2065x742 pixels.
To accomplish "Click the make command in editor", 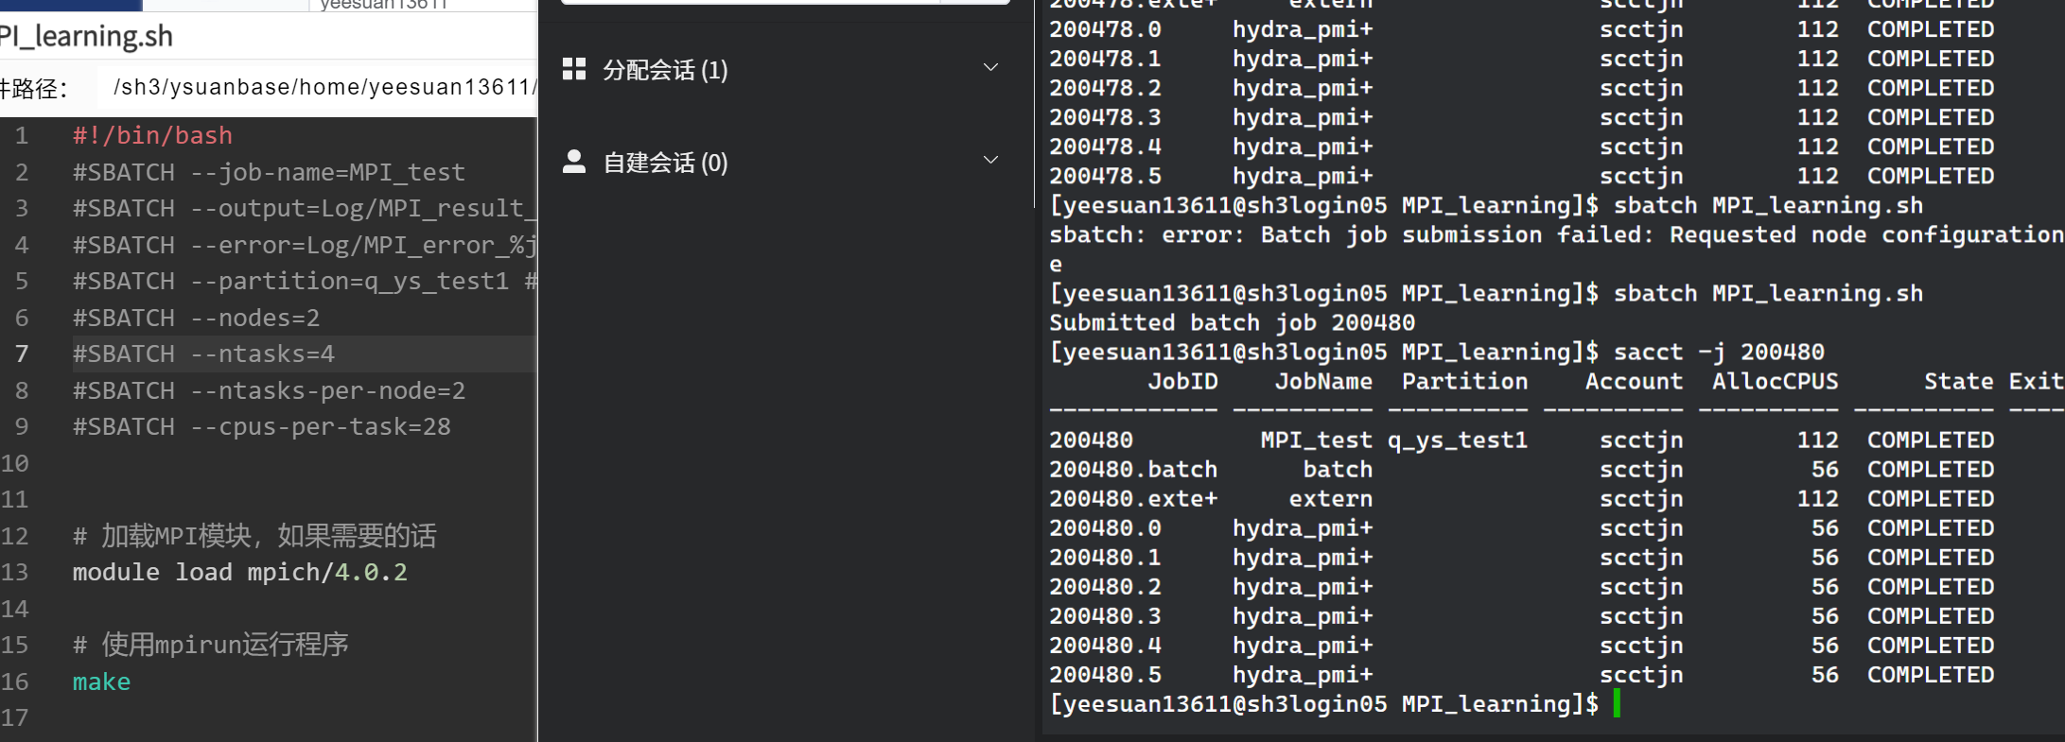I will (x=101, y=682).
